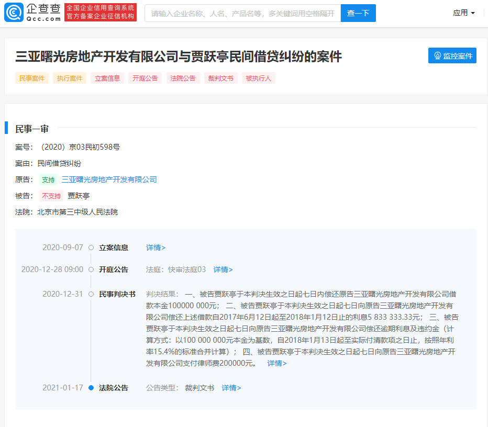This screenshot has width=488, height=427.
Task: Focus the company name search input field
Action: (243, 13)
